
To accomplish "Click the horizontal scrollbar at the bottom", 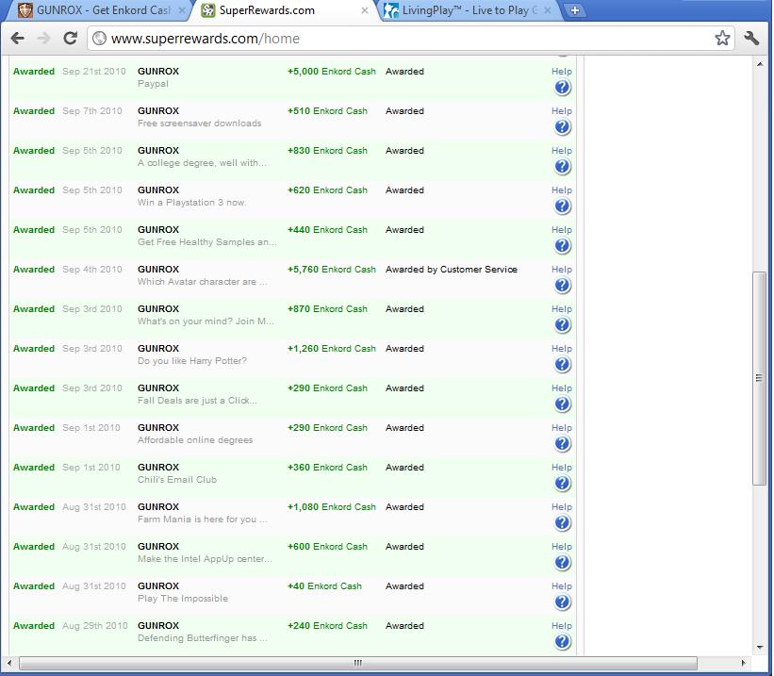I will point(358,663).
